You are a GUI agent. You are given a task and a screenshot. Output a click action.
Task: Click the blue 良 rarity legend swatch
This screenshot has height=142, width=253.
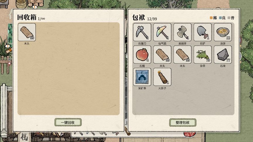(x=220, y=18)
